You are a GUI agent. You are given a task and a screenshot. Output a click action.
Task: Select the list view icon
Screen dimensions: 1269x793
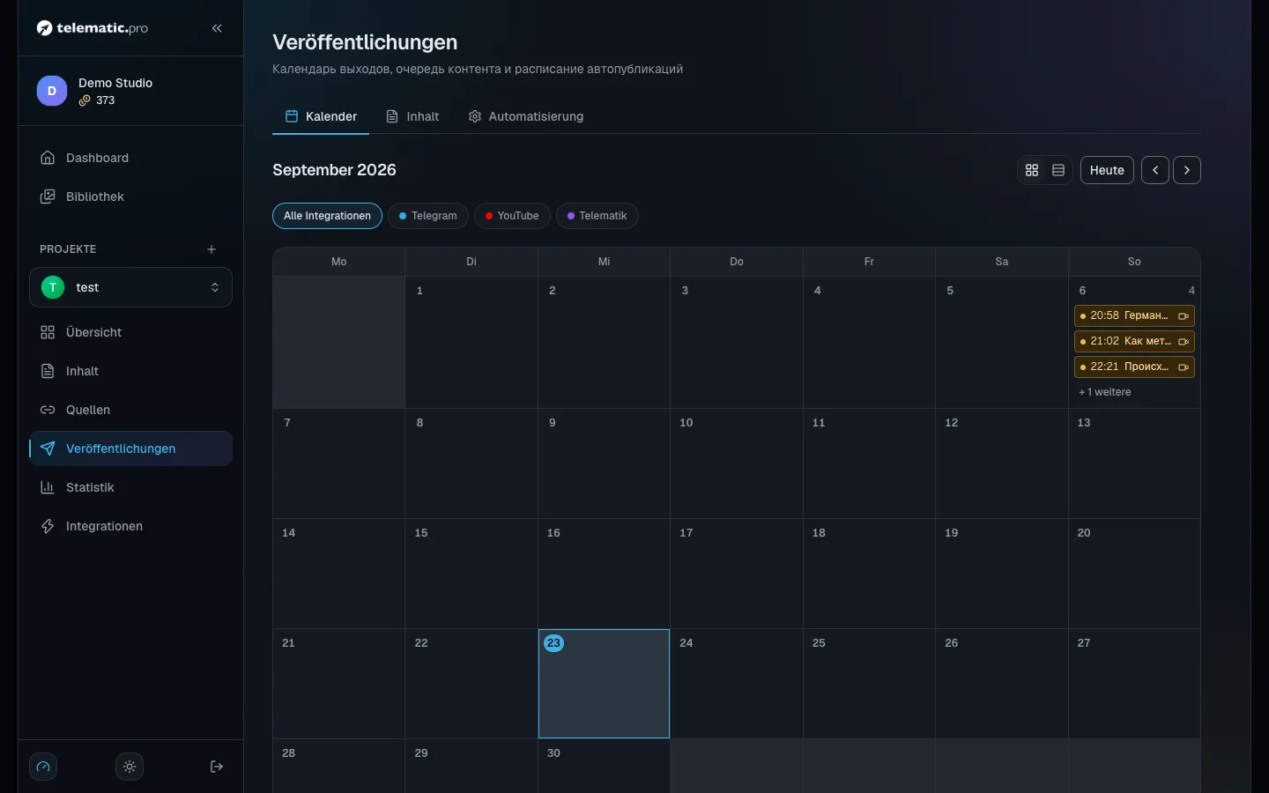1058,170
